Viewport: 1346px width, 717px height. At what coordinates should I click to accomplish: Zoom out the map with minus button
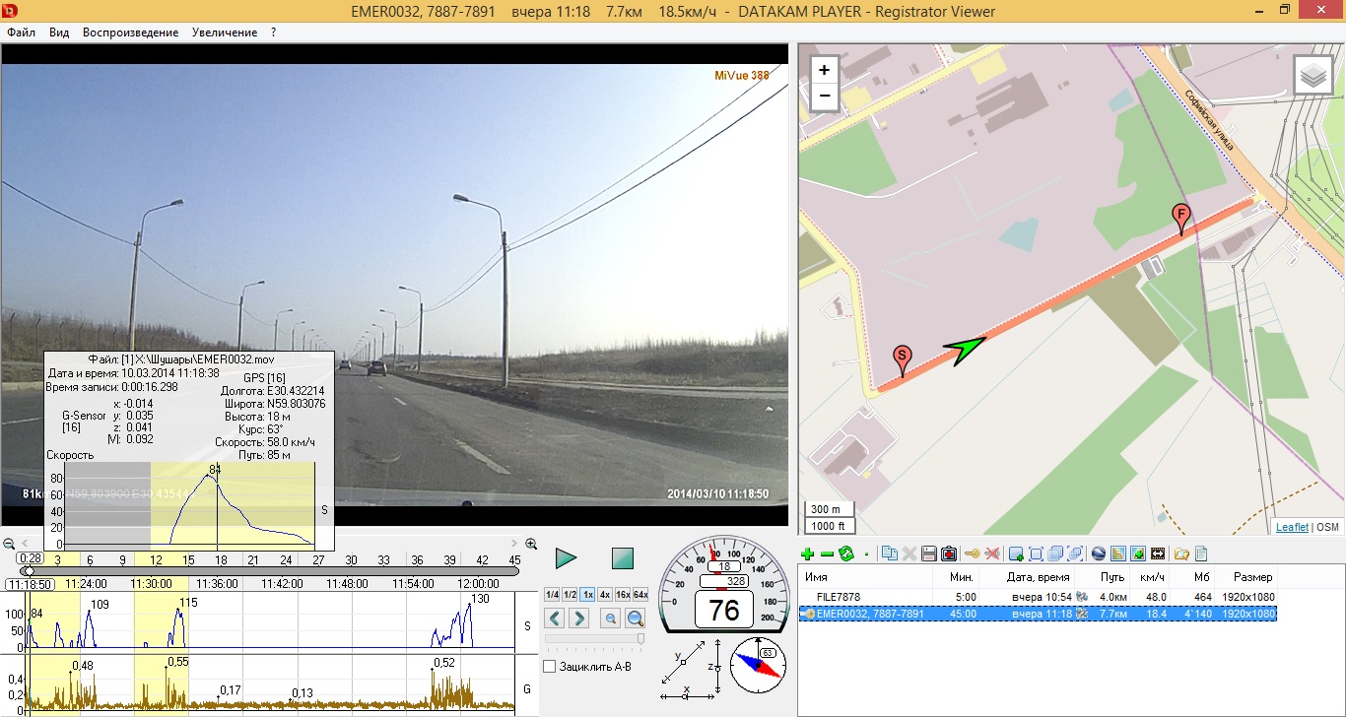tap(824, 97)
